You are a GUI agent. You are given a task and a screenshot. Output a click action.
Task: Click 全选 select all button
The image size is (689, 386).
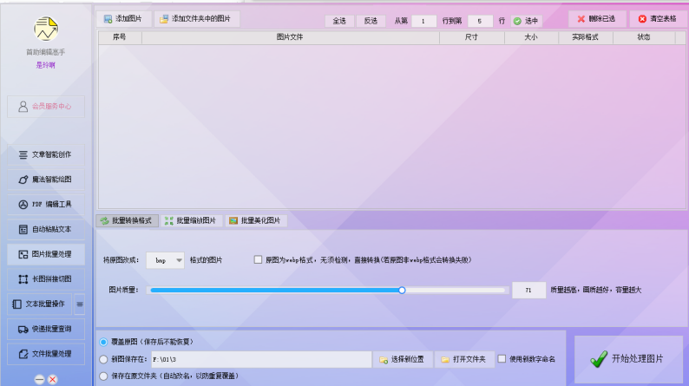pos(339,21)
